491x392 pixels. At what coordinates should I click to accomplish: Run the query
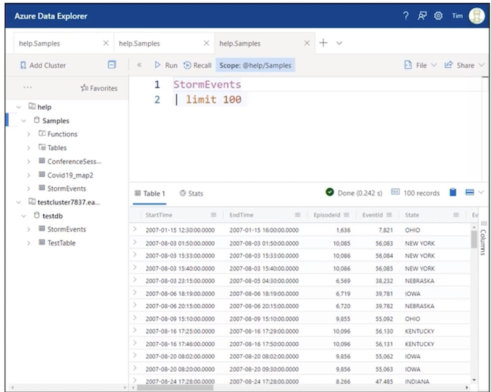166,65
